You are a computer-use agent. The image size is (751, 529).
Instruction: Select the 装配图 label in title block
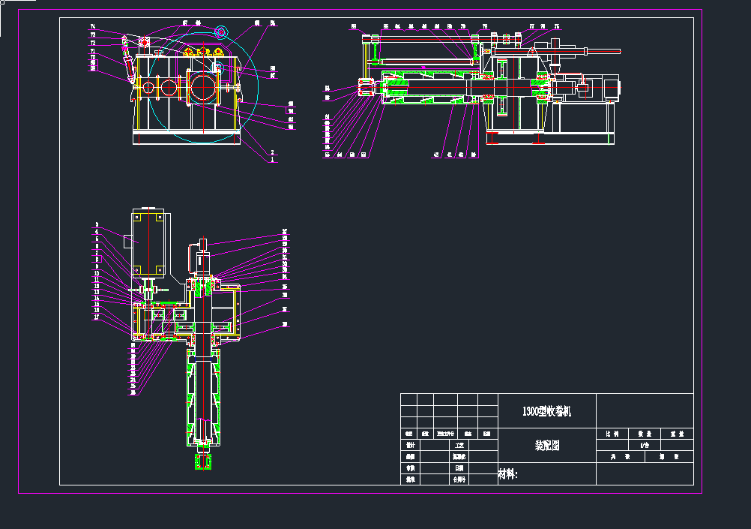(x=546, y=445)
